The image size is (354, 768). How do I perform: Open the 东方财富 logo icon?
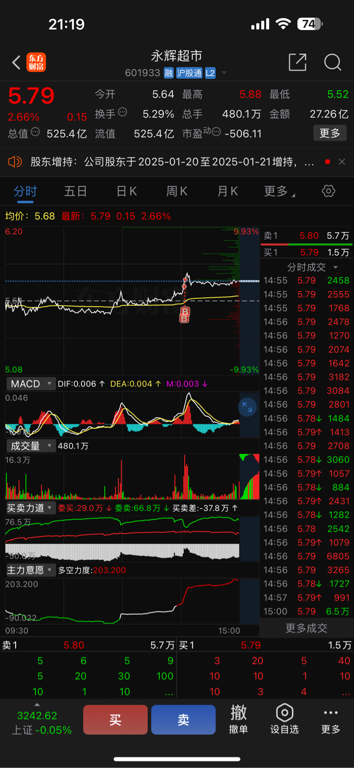point(36,62)
